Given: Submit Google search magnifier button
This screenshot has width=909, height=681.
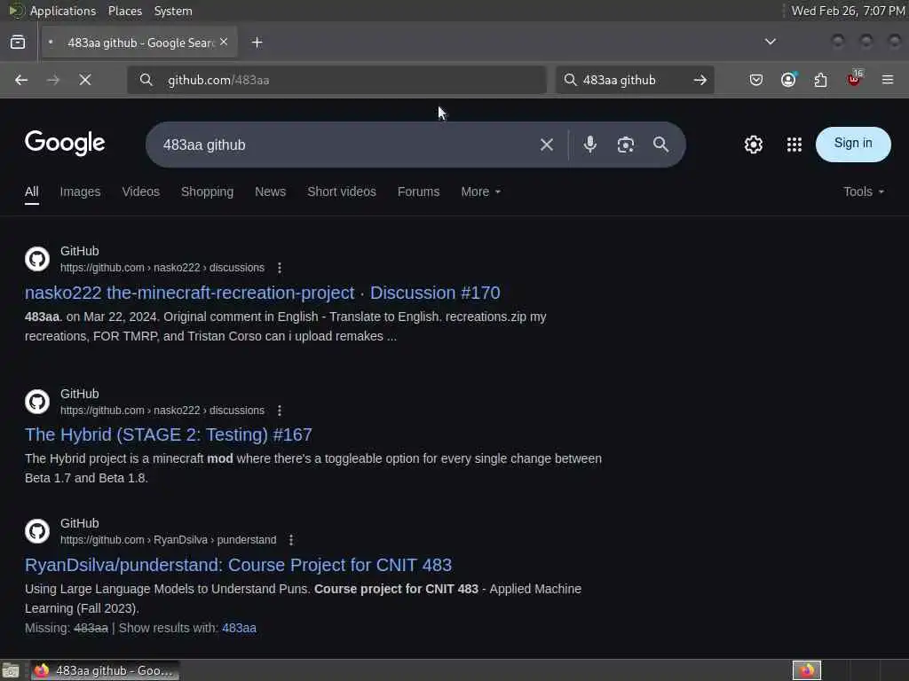Looking at the screenshot, I should click(x=660, y=145).
